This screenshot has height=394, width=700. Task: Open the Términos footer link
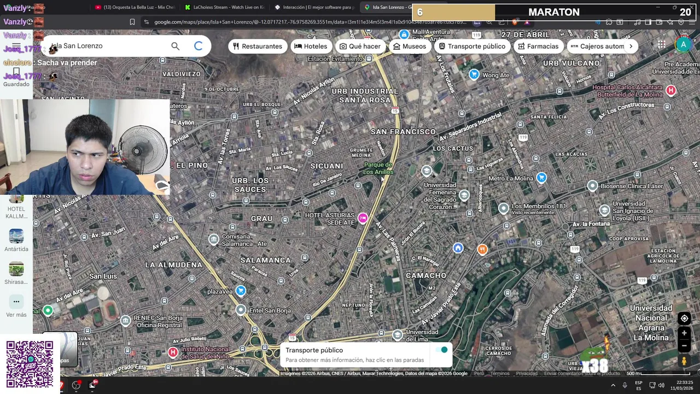pyautogui.click(x=500, y=373)
